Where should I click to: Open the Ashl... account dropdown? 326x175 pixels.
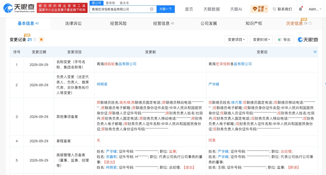315,9
